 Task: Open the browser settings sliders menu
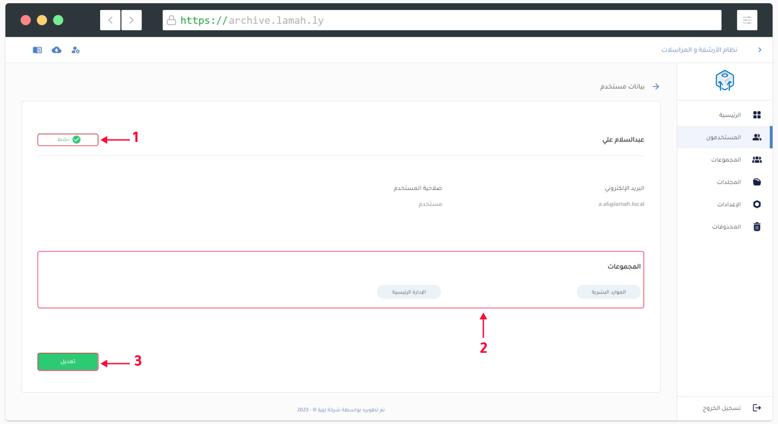[747, 20]
